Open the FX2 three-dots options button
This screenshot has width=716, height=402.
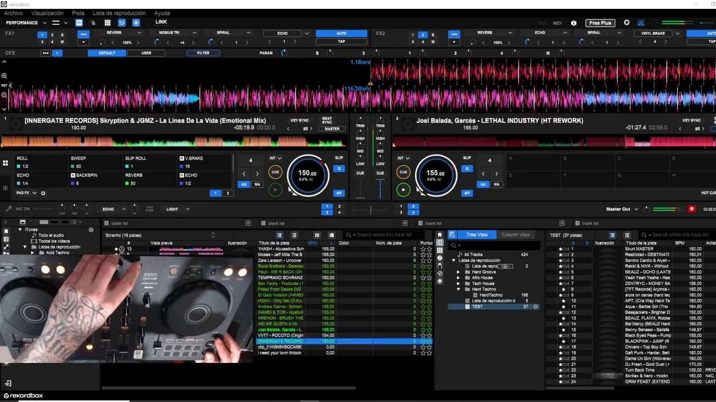point(454,33)
